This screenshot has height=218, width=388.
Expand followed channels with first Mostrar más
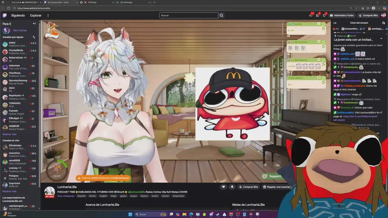[9, 134]
